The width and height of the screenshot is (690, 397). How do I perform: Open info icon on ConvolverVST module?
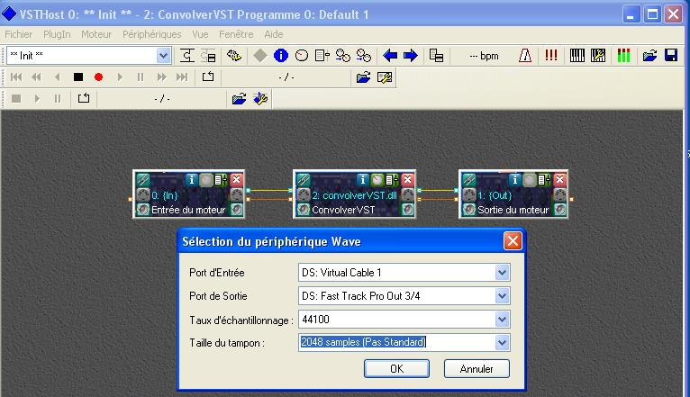(x=363, y=179)
